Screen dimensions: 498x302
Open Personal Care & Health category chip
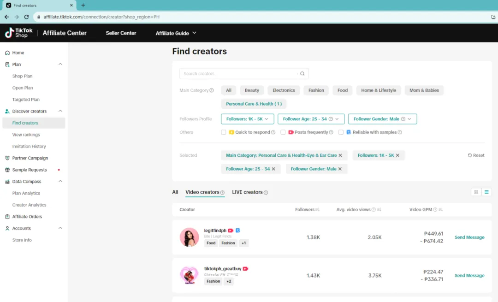pos(254,104)
